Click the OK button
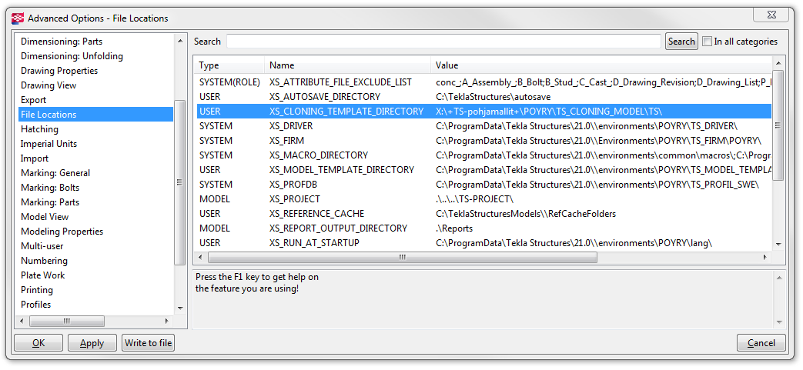The image size is (803, 370). tap(39, 343)
